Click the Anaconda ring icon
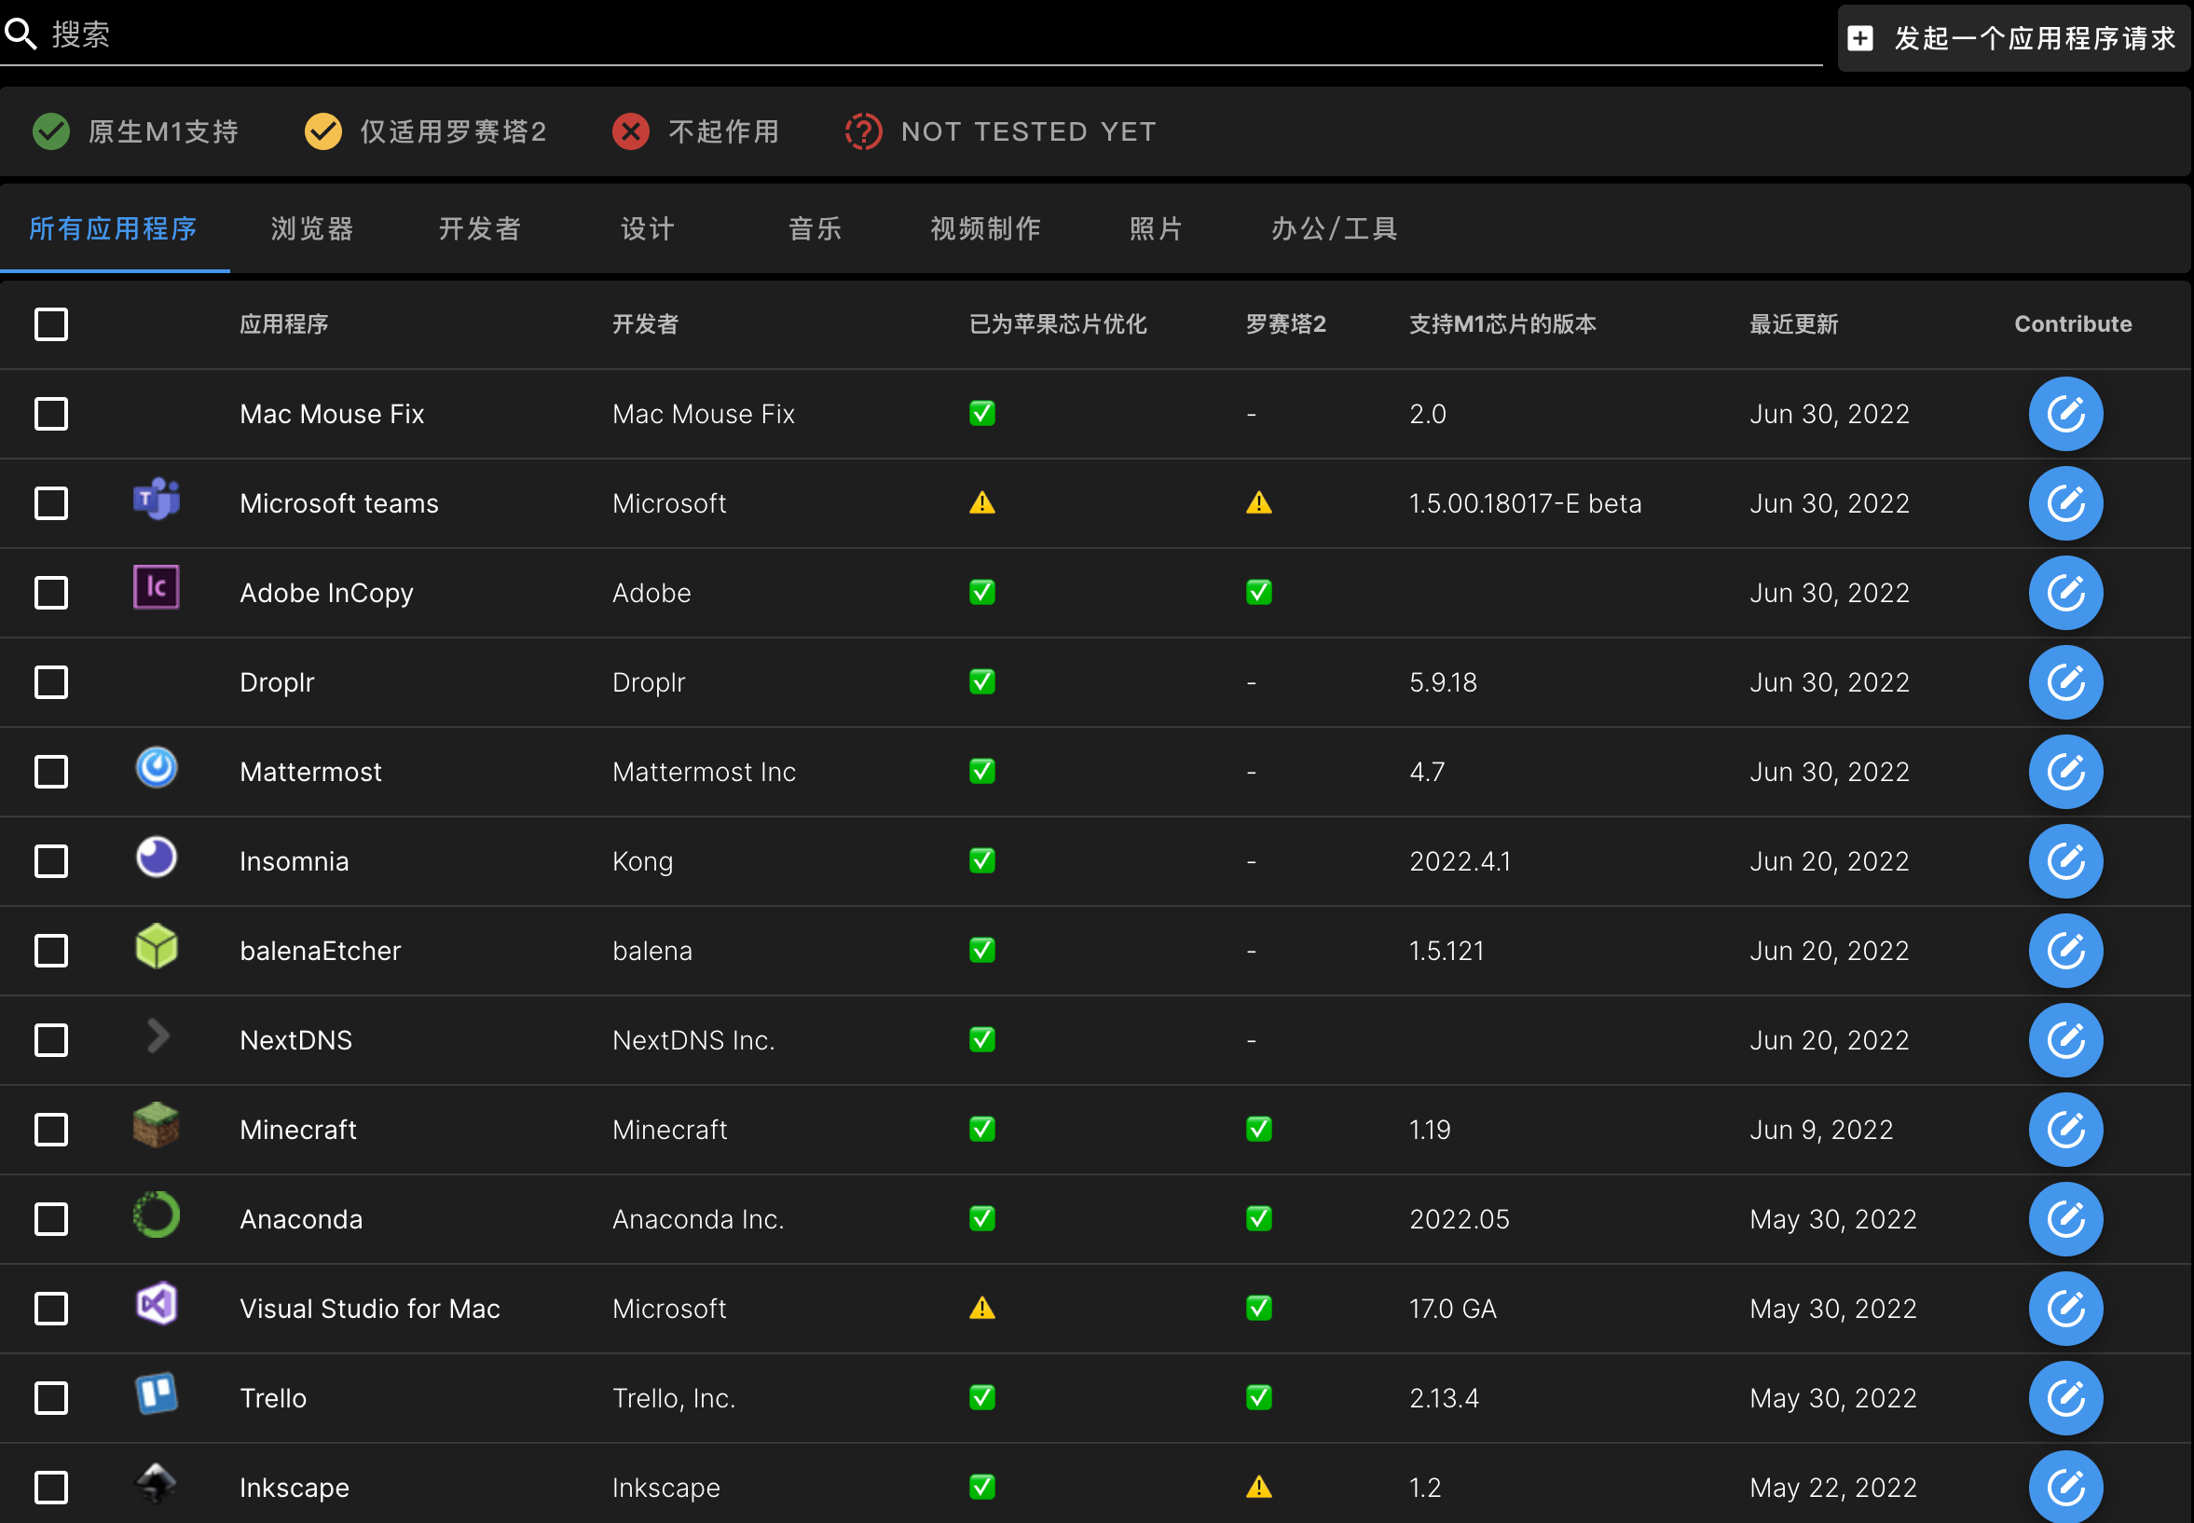2194x1523 pixels. click(x=157, y=1214)
